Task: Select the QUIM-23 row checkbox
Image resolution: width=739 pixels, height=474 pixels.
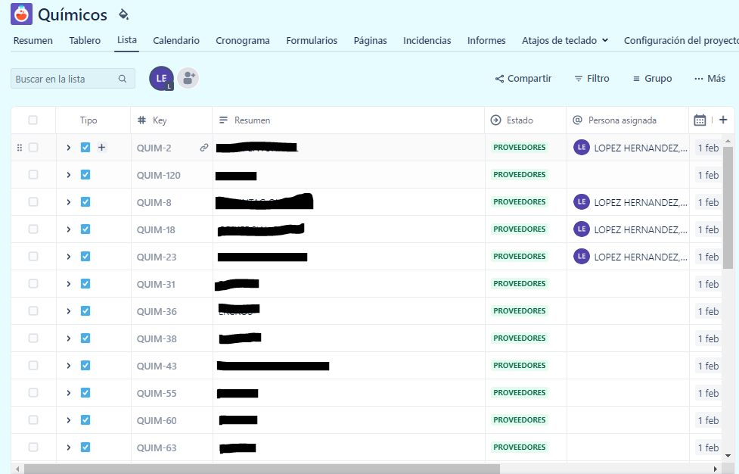Action: coord(33,257)
